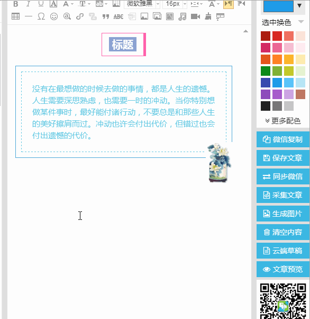Click the @ search and replace icon
The image size is (310, 319).
coord(67,16)
